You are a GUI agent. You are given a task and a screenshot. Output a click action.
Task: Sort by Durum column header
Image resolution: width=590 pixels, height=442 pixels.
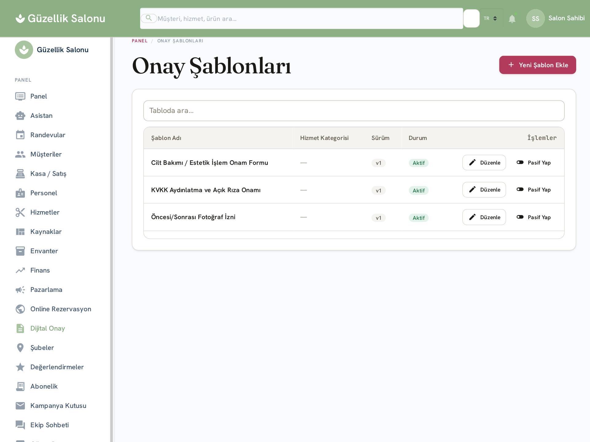pos(418,138)
